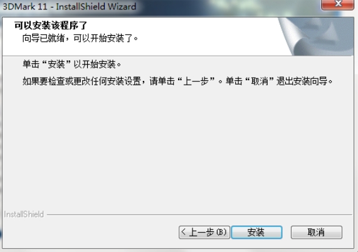Image resolution: width=358 pixels, height=252 pixels.
Task: Click the 3DMark 11 title bar text
Action: [x=25, y=6]
